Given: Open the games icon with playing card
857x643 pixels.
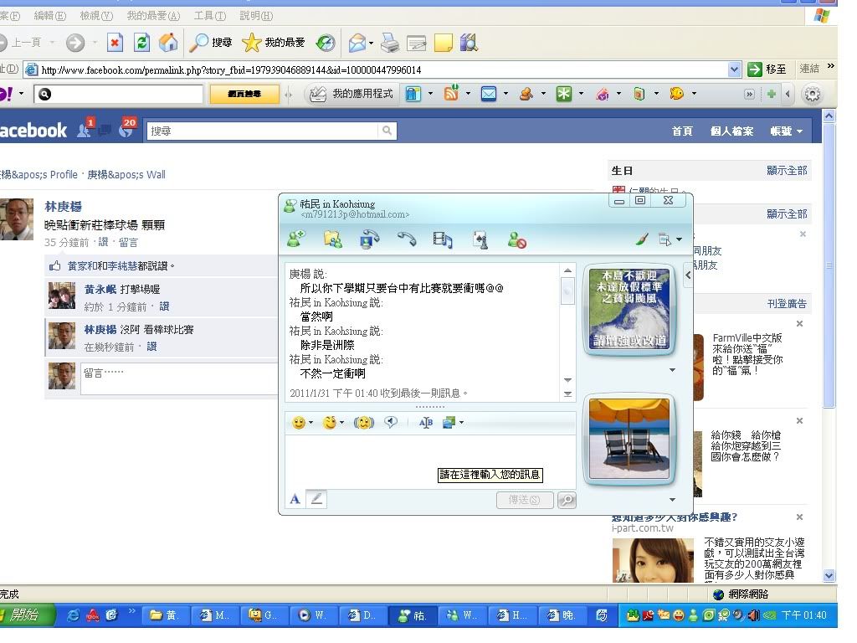Looking at the screenshot, I should tap(480, 240).
